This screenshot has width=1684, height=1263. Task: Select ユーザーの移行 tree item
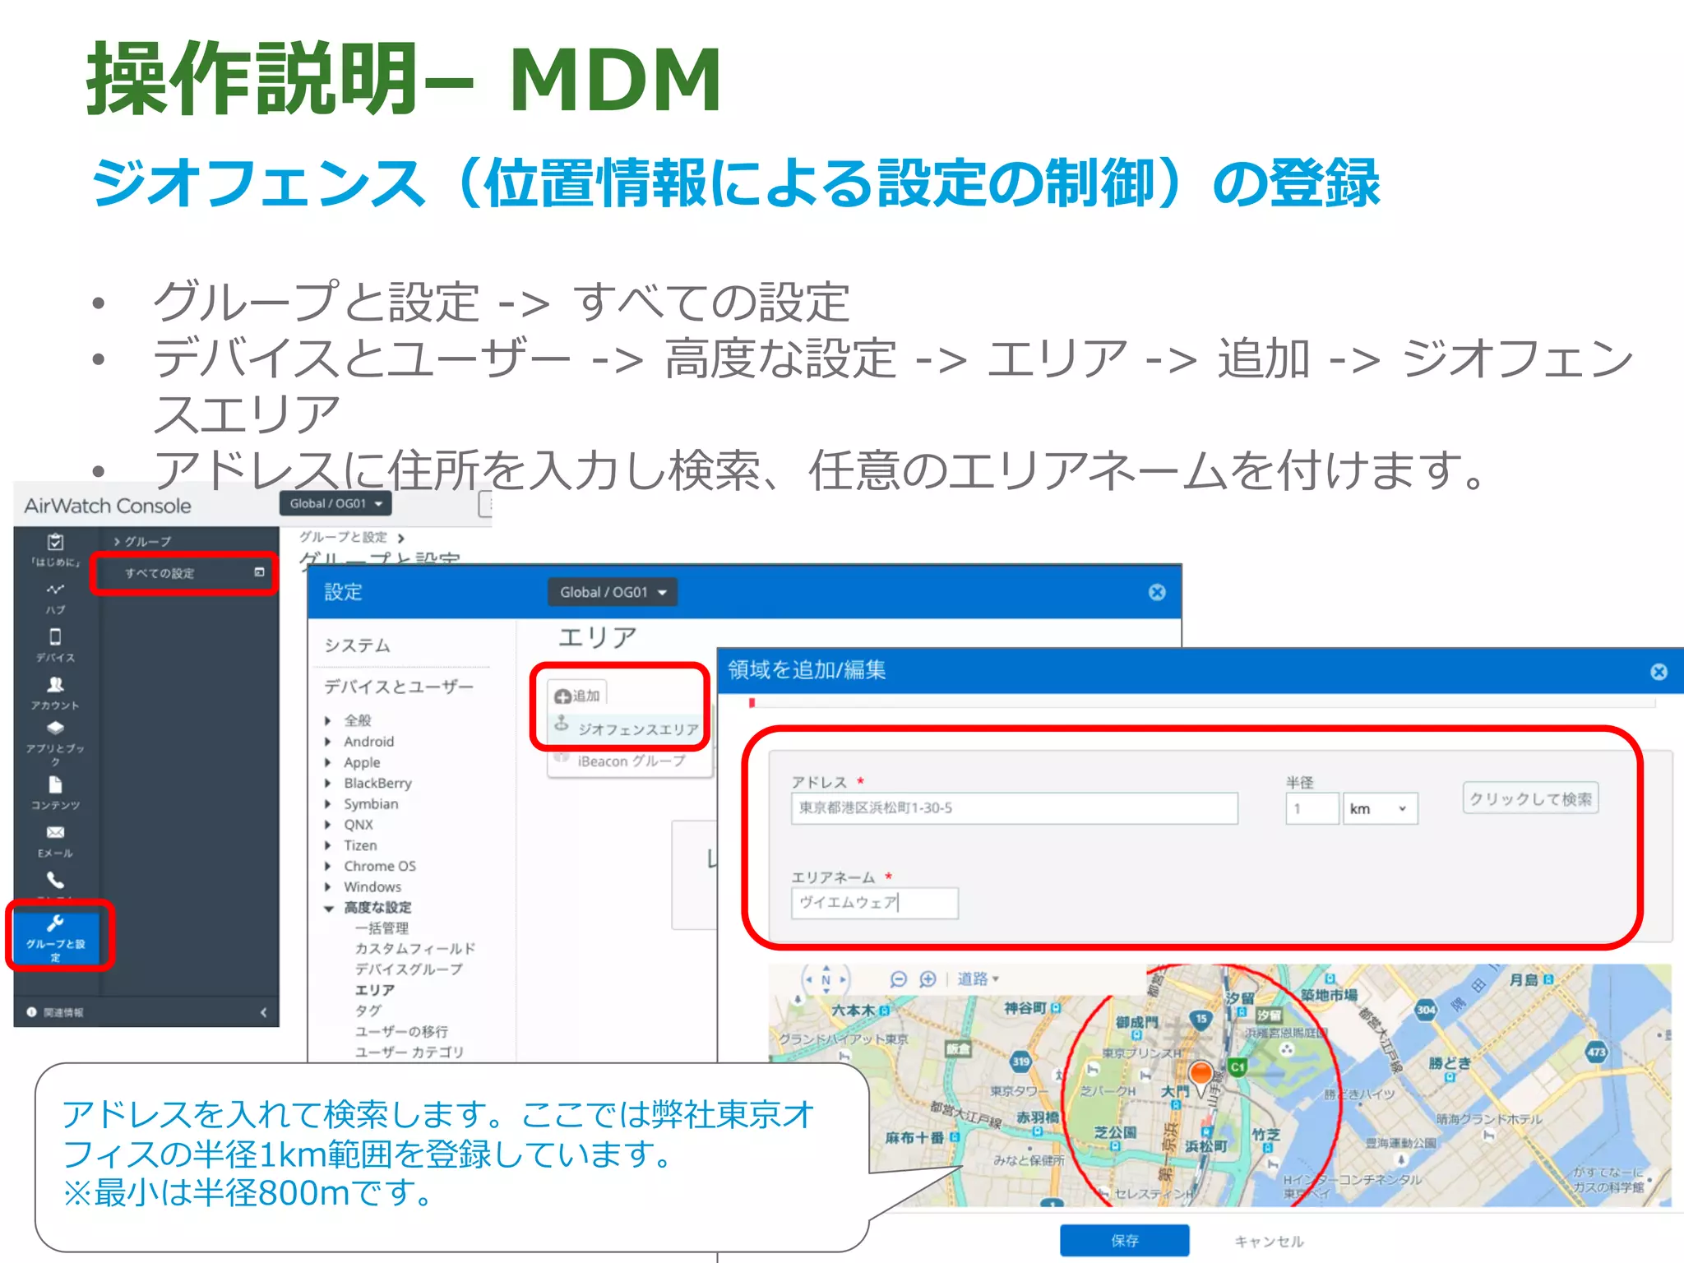[x=401, y=1031]
